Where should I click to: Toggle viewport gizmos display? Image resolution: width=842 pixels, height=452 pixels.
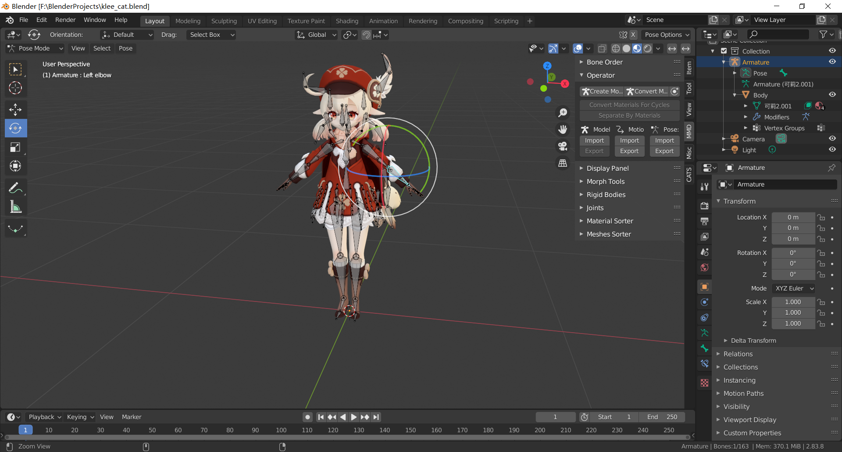(x=553, y=48)
